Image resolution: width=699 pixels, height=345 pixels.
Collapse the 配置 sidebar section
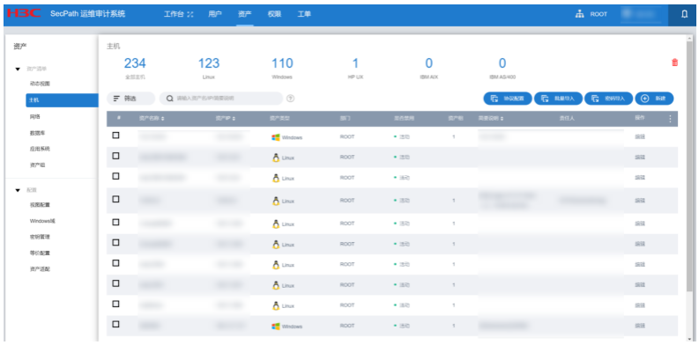pyautogui.click(x=18, y=190)
